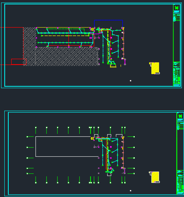
Task: Select the yellow hatched block in upper sheet
Action: 155,68
